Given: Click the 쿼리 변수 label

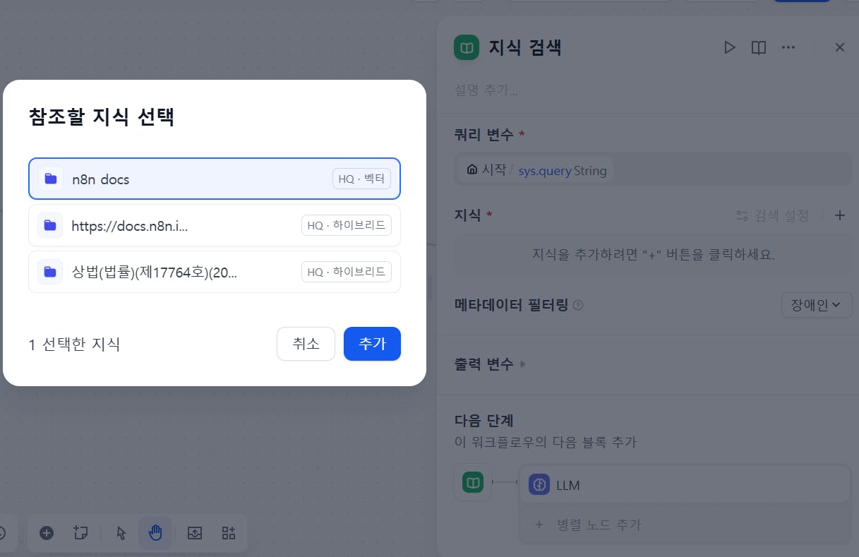Looking at the screenshot, I should (x=485, y=134).
